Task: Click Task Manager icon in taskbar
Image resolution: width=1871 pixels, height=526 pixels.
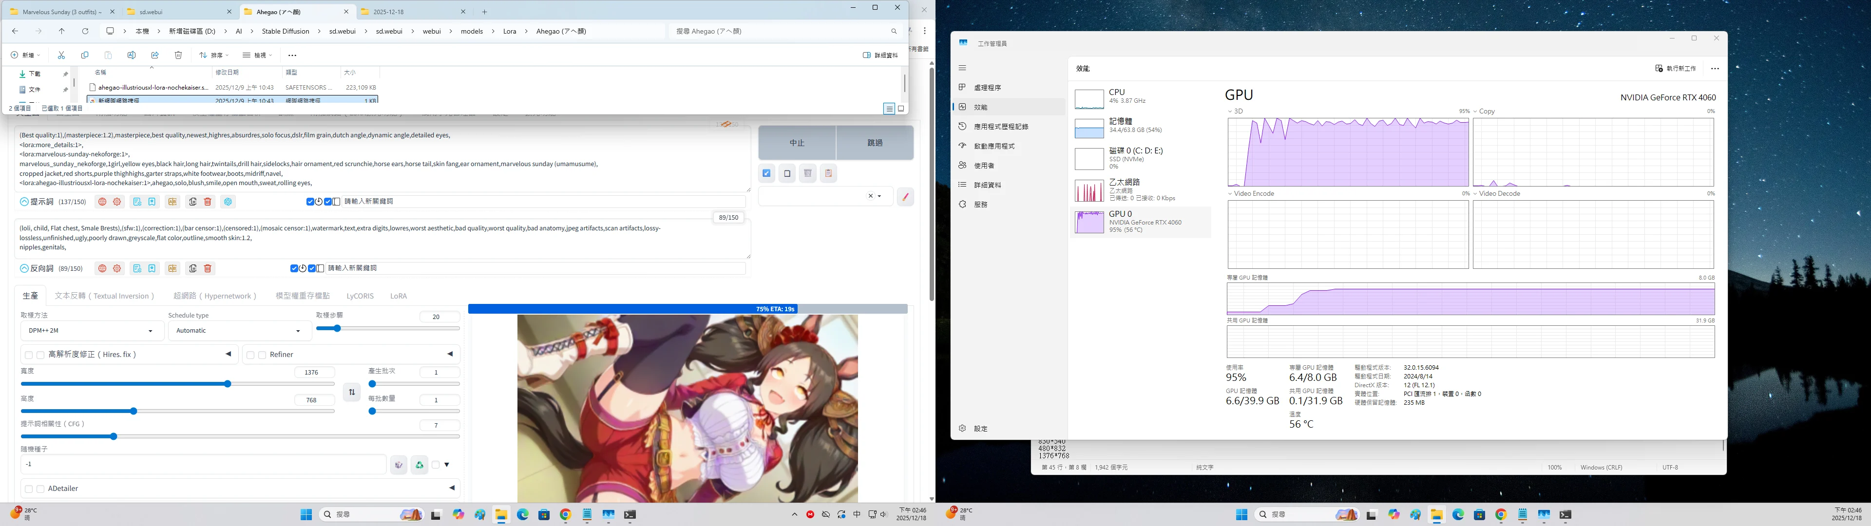Action: point(608,514)
